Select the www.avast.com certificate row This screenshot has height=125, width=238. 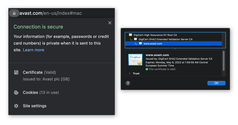pos(173,44)
